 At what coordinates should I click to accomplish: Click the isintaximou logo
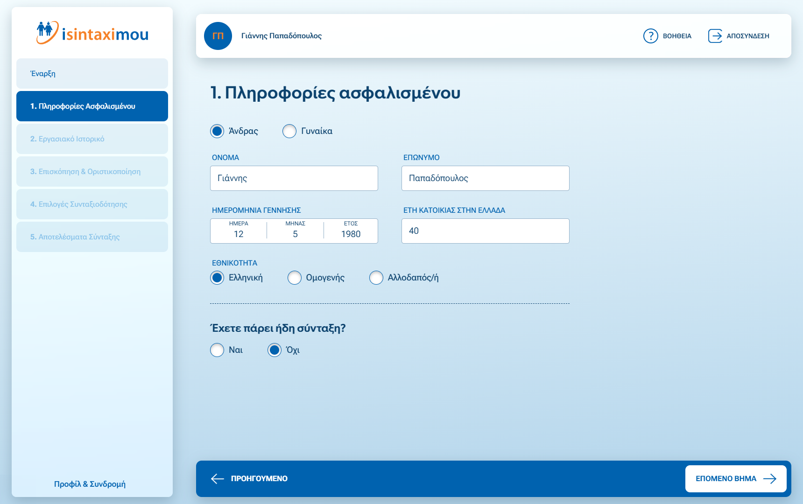click(92, 34)
